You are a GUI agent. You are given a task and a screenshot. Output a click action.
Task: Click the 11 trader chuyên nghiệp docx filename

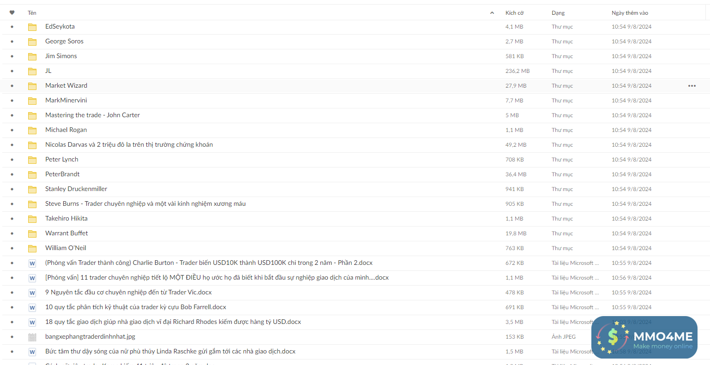[x=217, y=278]
